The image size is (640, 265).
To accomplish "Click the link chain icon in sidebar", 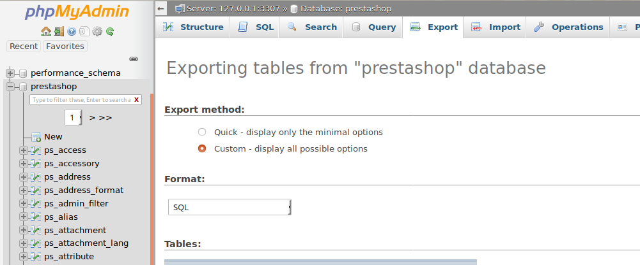I will [134, 59].
